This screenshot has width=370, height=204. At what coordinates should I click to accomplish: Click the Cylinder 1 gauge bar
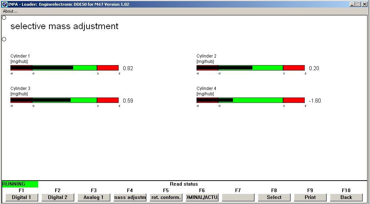[65, 68]
